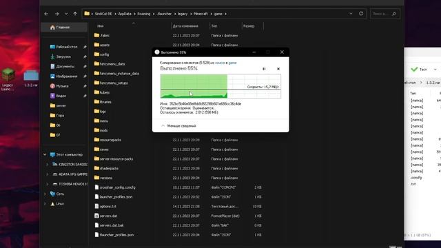Expand the KINGSTON drive node
Image resolution: width=441 pixels, height=248 pixels.
pyautogui.click(x=48, y=165)
